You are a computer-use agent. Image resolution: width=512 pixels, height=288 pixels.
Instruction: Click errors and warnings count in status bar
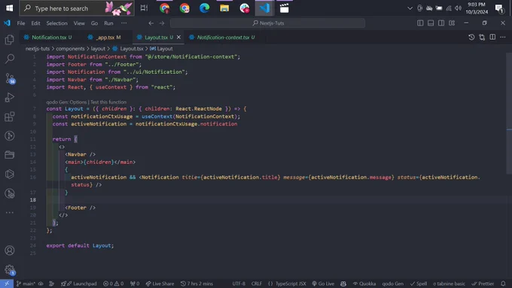pos(113,283)
